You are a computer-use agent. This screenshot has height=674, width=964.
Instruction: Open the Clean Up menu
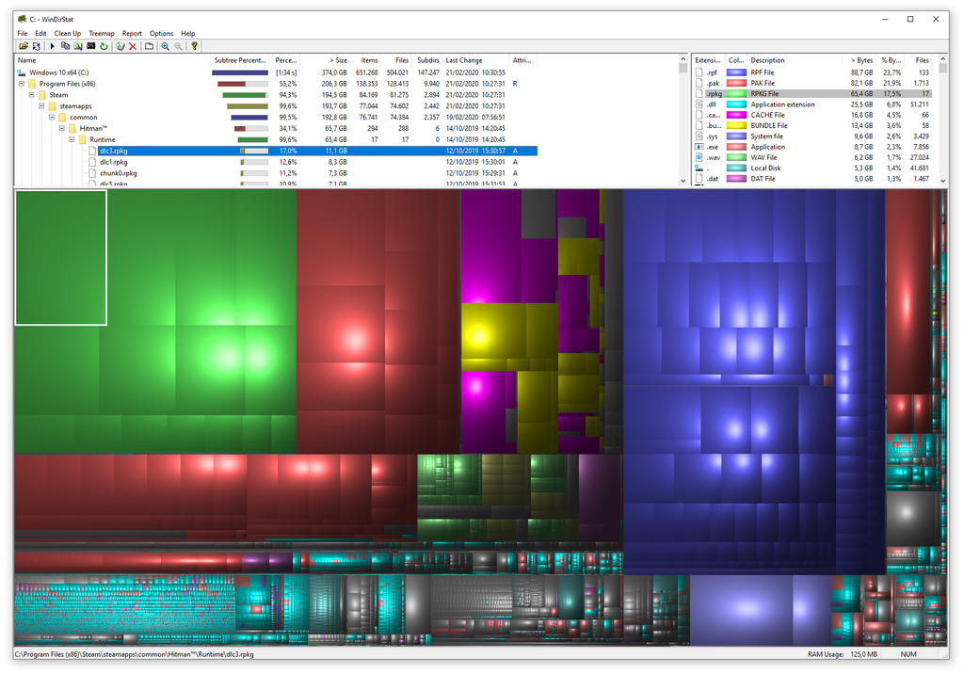click(x=66, y=33)
